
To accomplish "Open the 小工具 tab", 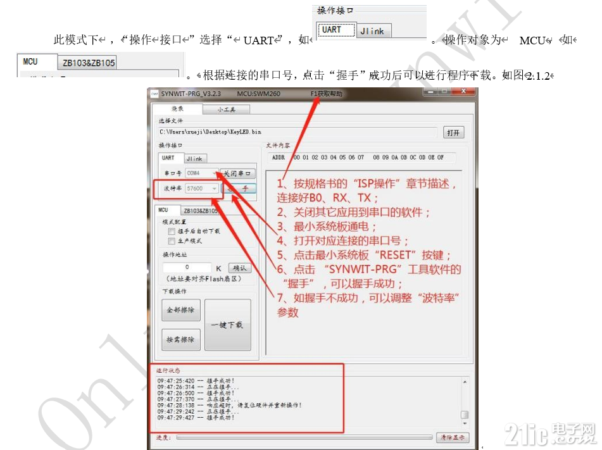I will point(227,110).
